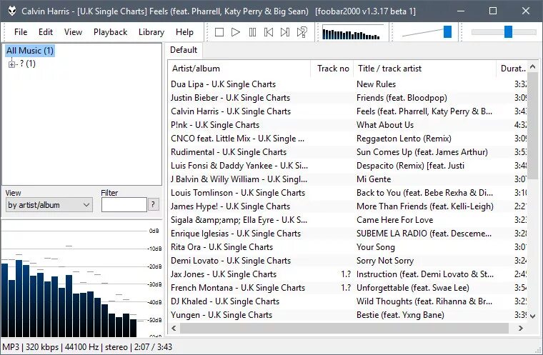Click the playlist scroll up arrow
The image size is (543, 355).
coord(532,66)
